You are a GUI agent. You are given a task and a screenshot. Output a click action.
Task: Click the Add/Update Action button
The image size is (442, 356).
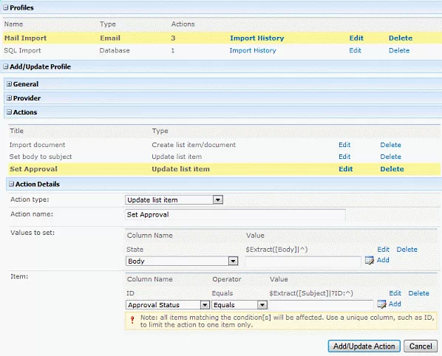[x=364, y=346]
